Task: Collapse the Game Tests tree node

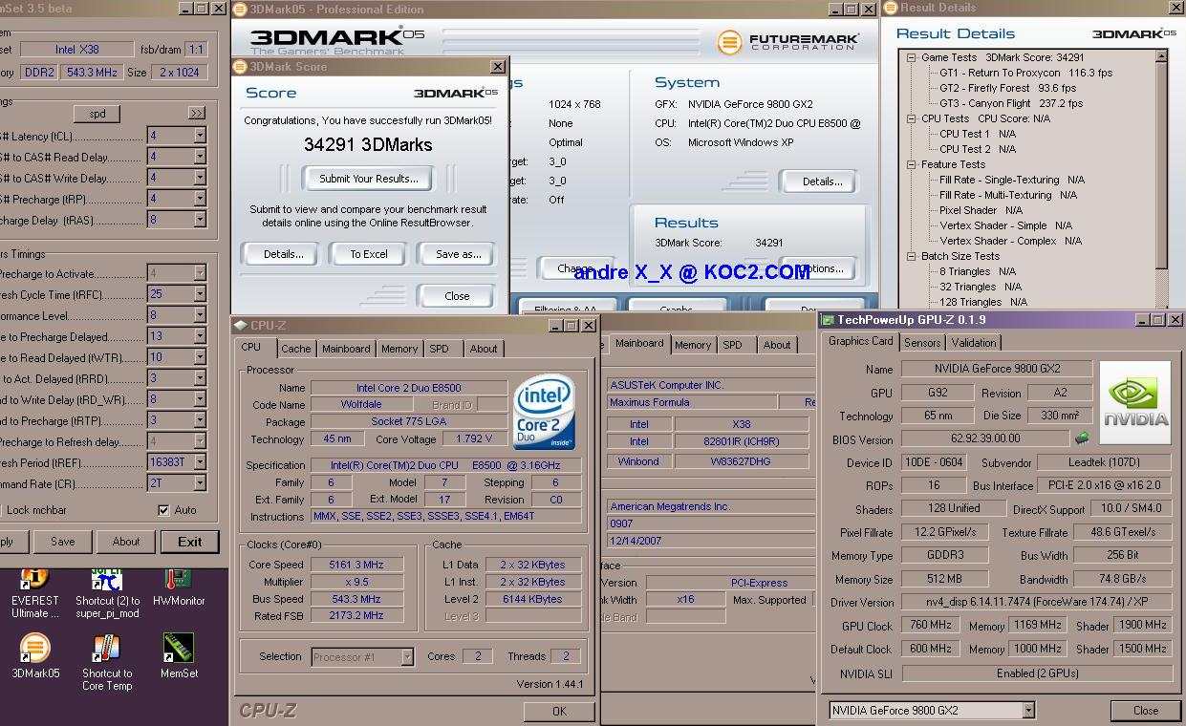Action: click(x=913, y=57)
